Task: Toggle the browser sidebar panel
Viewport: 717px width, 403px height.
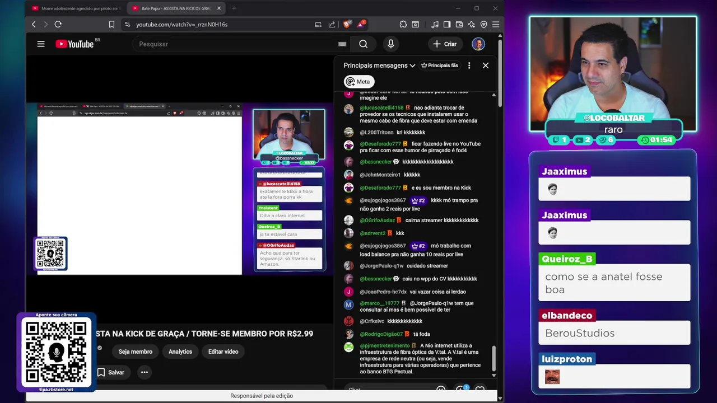Action: click(447, 25)
